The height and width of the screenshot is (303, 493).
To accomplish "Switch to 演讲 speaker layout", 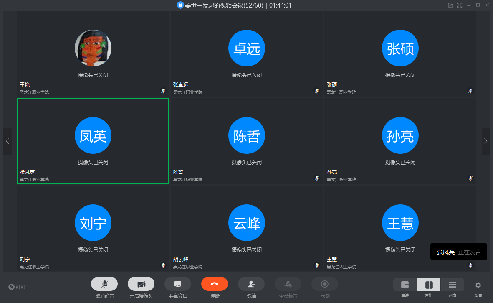I will [x=405, y=285].
